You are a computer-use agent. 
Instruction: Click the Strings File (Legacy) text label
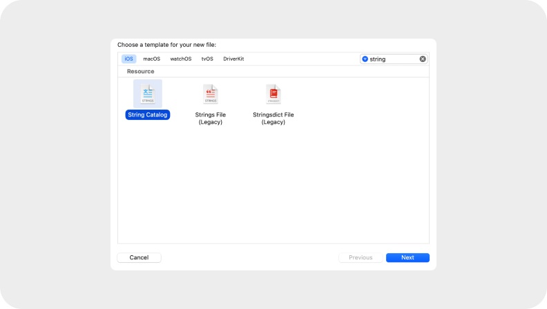(211, 119)
